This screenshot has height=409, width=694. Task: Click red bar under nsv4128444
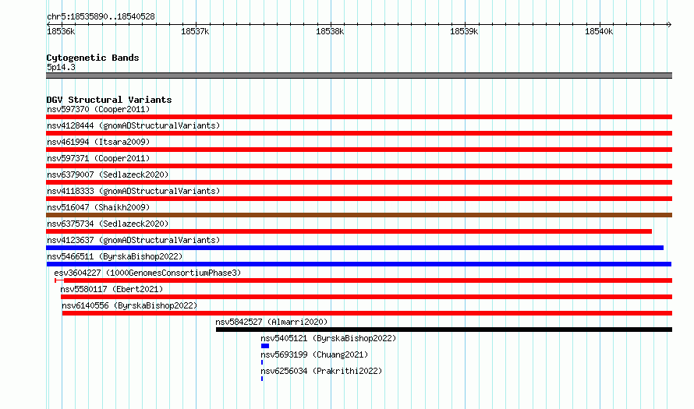(x=359, y=133)
